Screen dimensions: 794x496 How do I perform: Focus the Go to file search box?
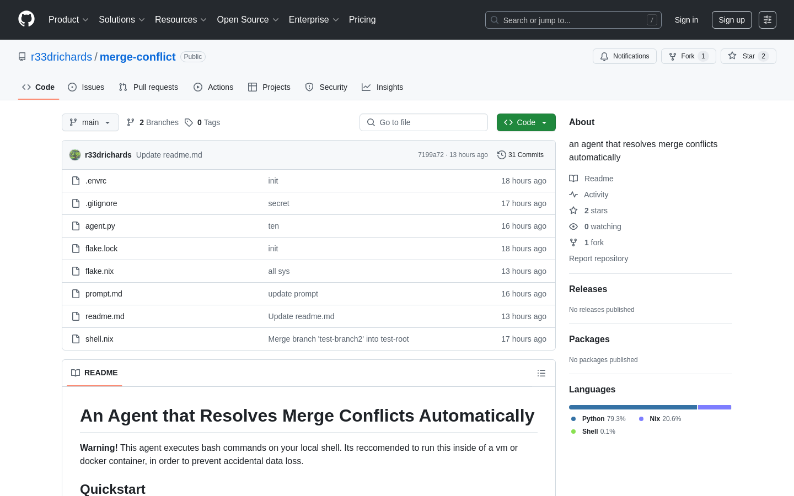click(x=423, y=122)
